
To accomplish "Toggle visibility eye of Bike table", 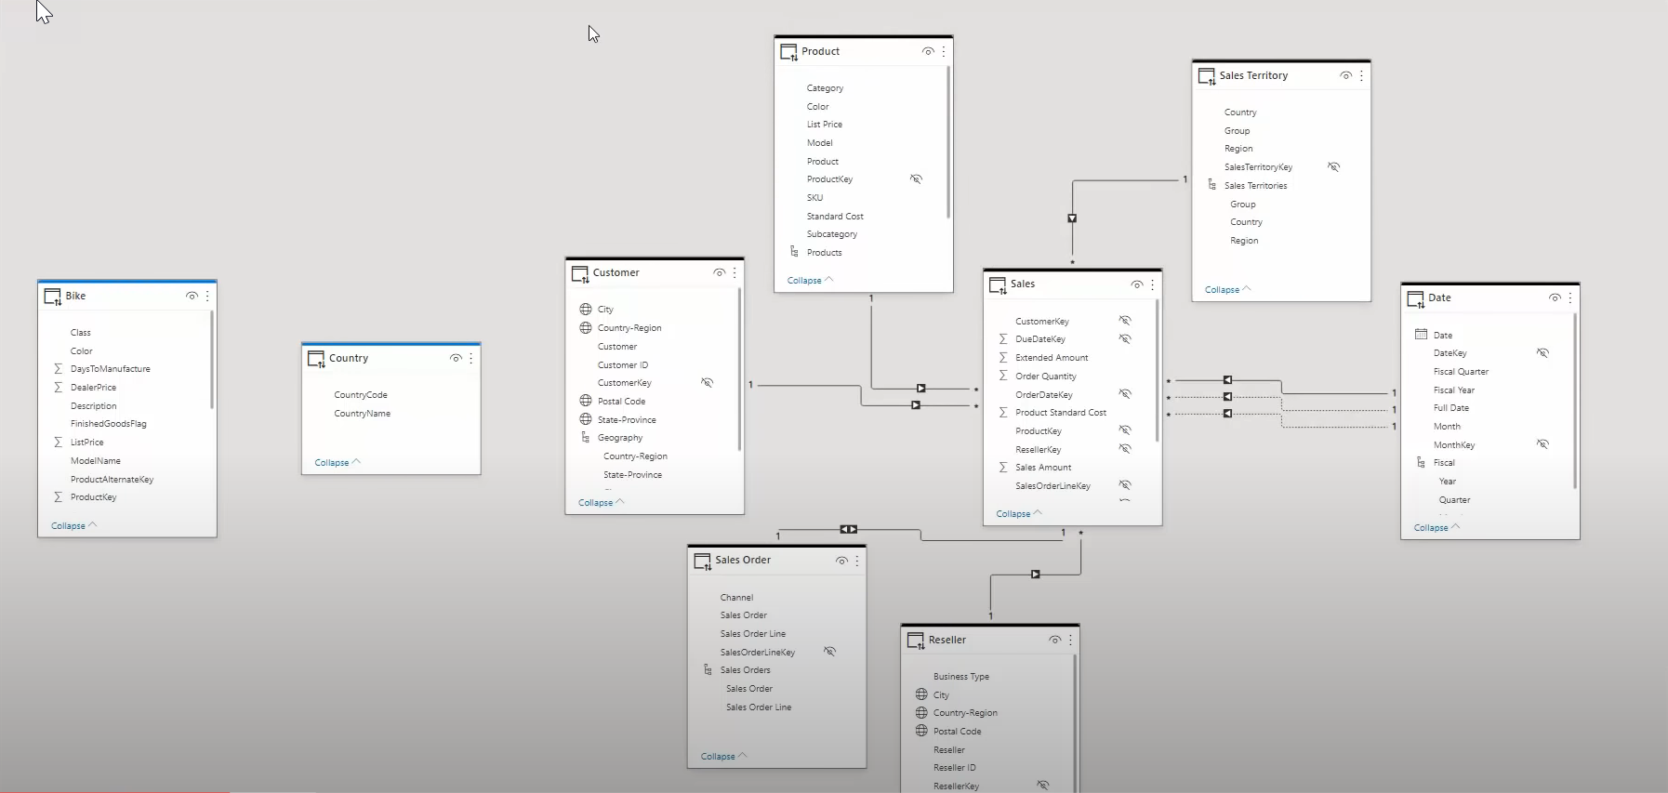I will (192, 297).
